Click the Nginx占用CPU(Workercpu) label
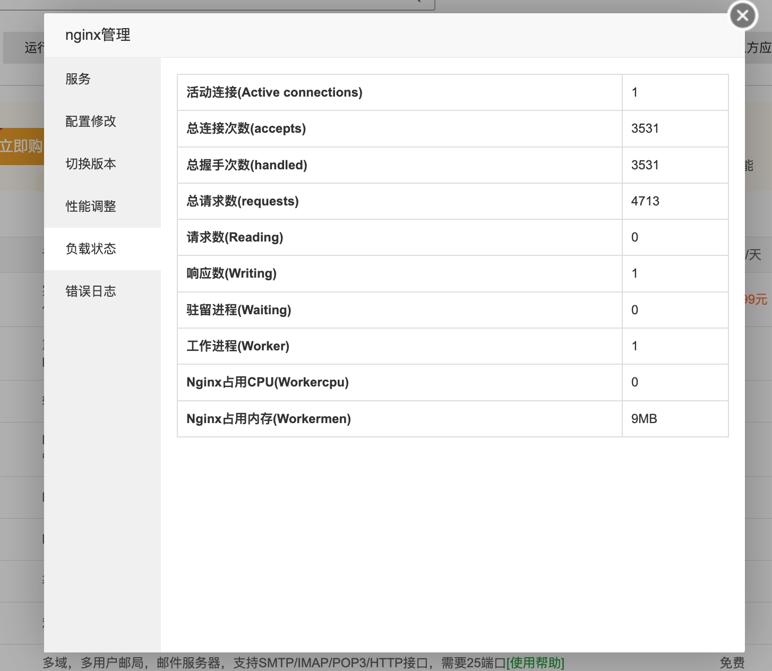The image size is (772, 671). point(268,382)
